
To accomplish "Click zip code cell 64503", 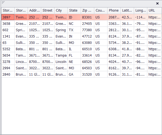I will point(87,68).
